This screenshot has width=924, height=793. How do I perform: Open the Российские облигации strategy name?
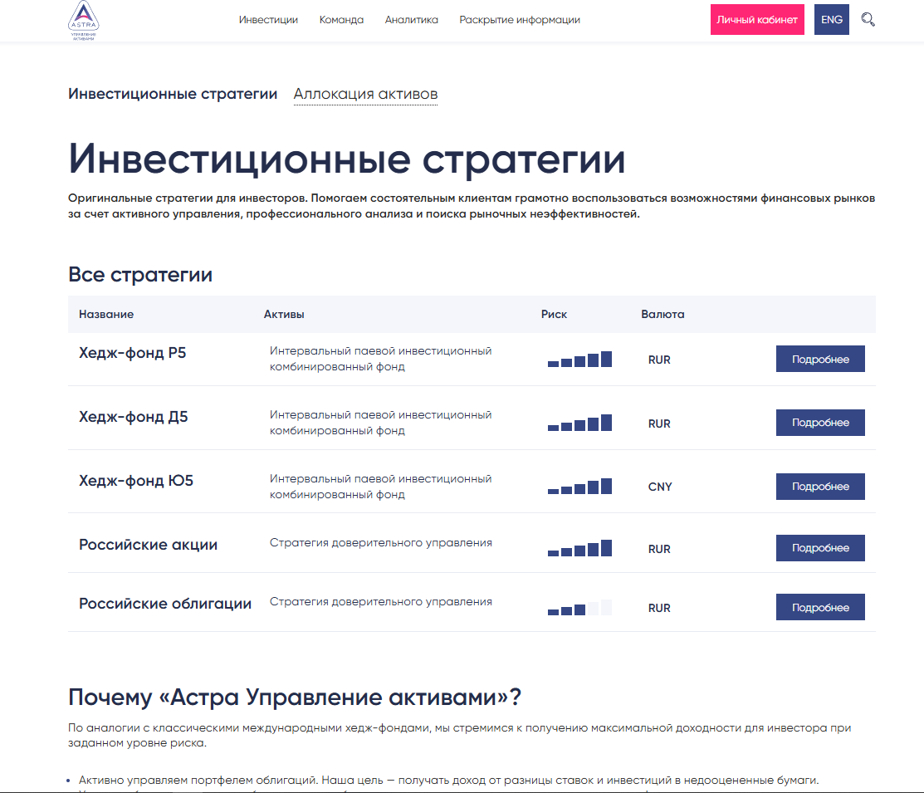tap(165, 603)
